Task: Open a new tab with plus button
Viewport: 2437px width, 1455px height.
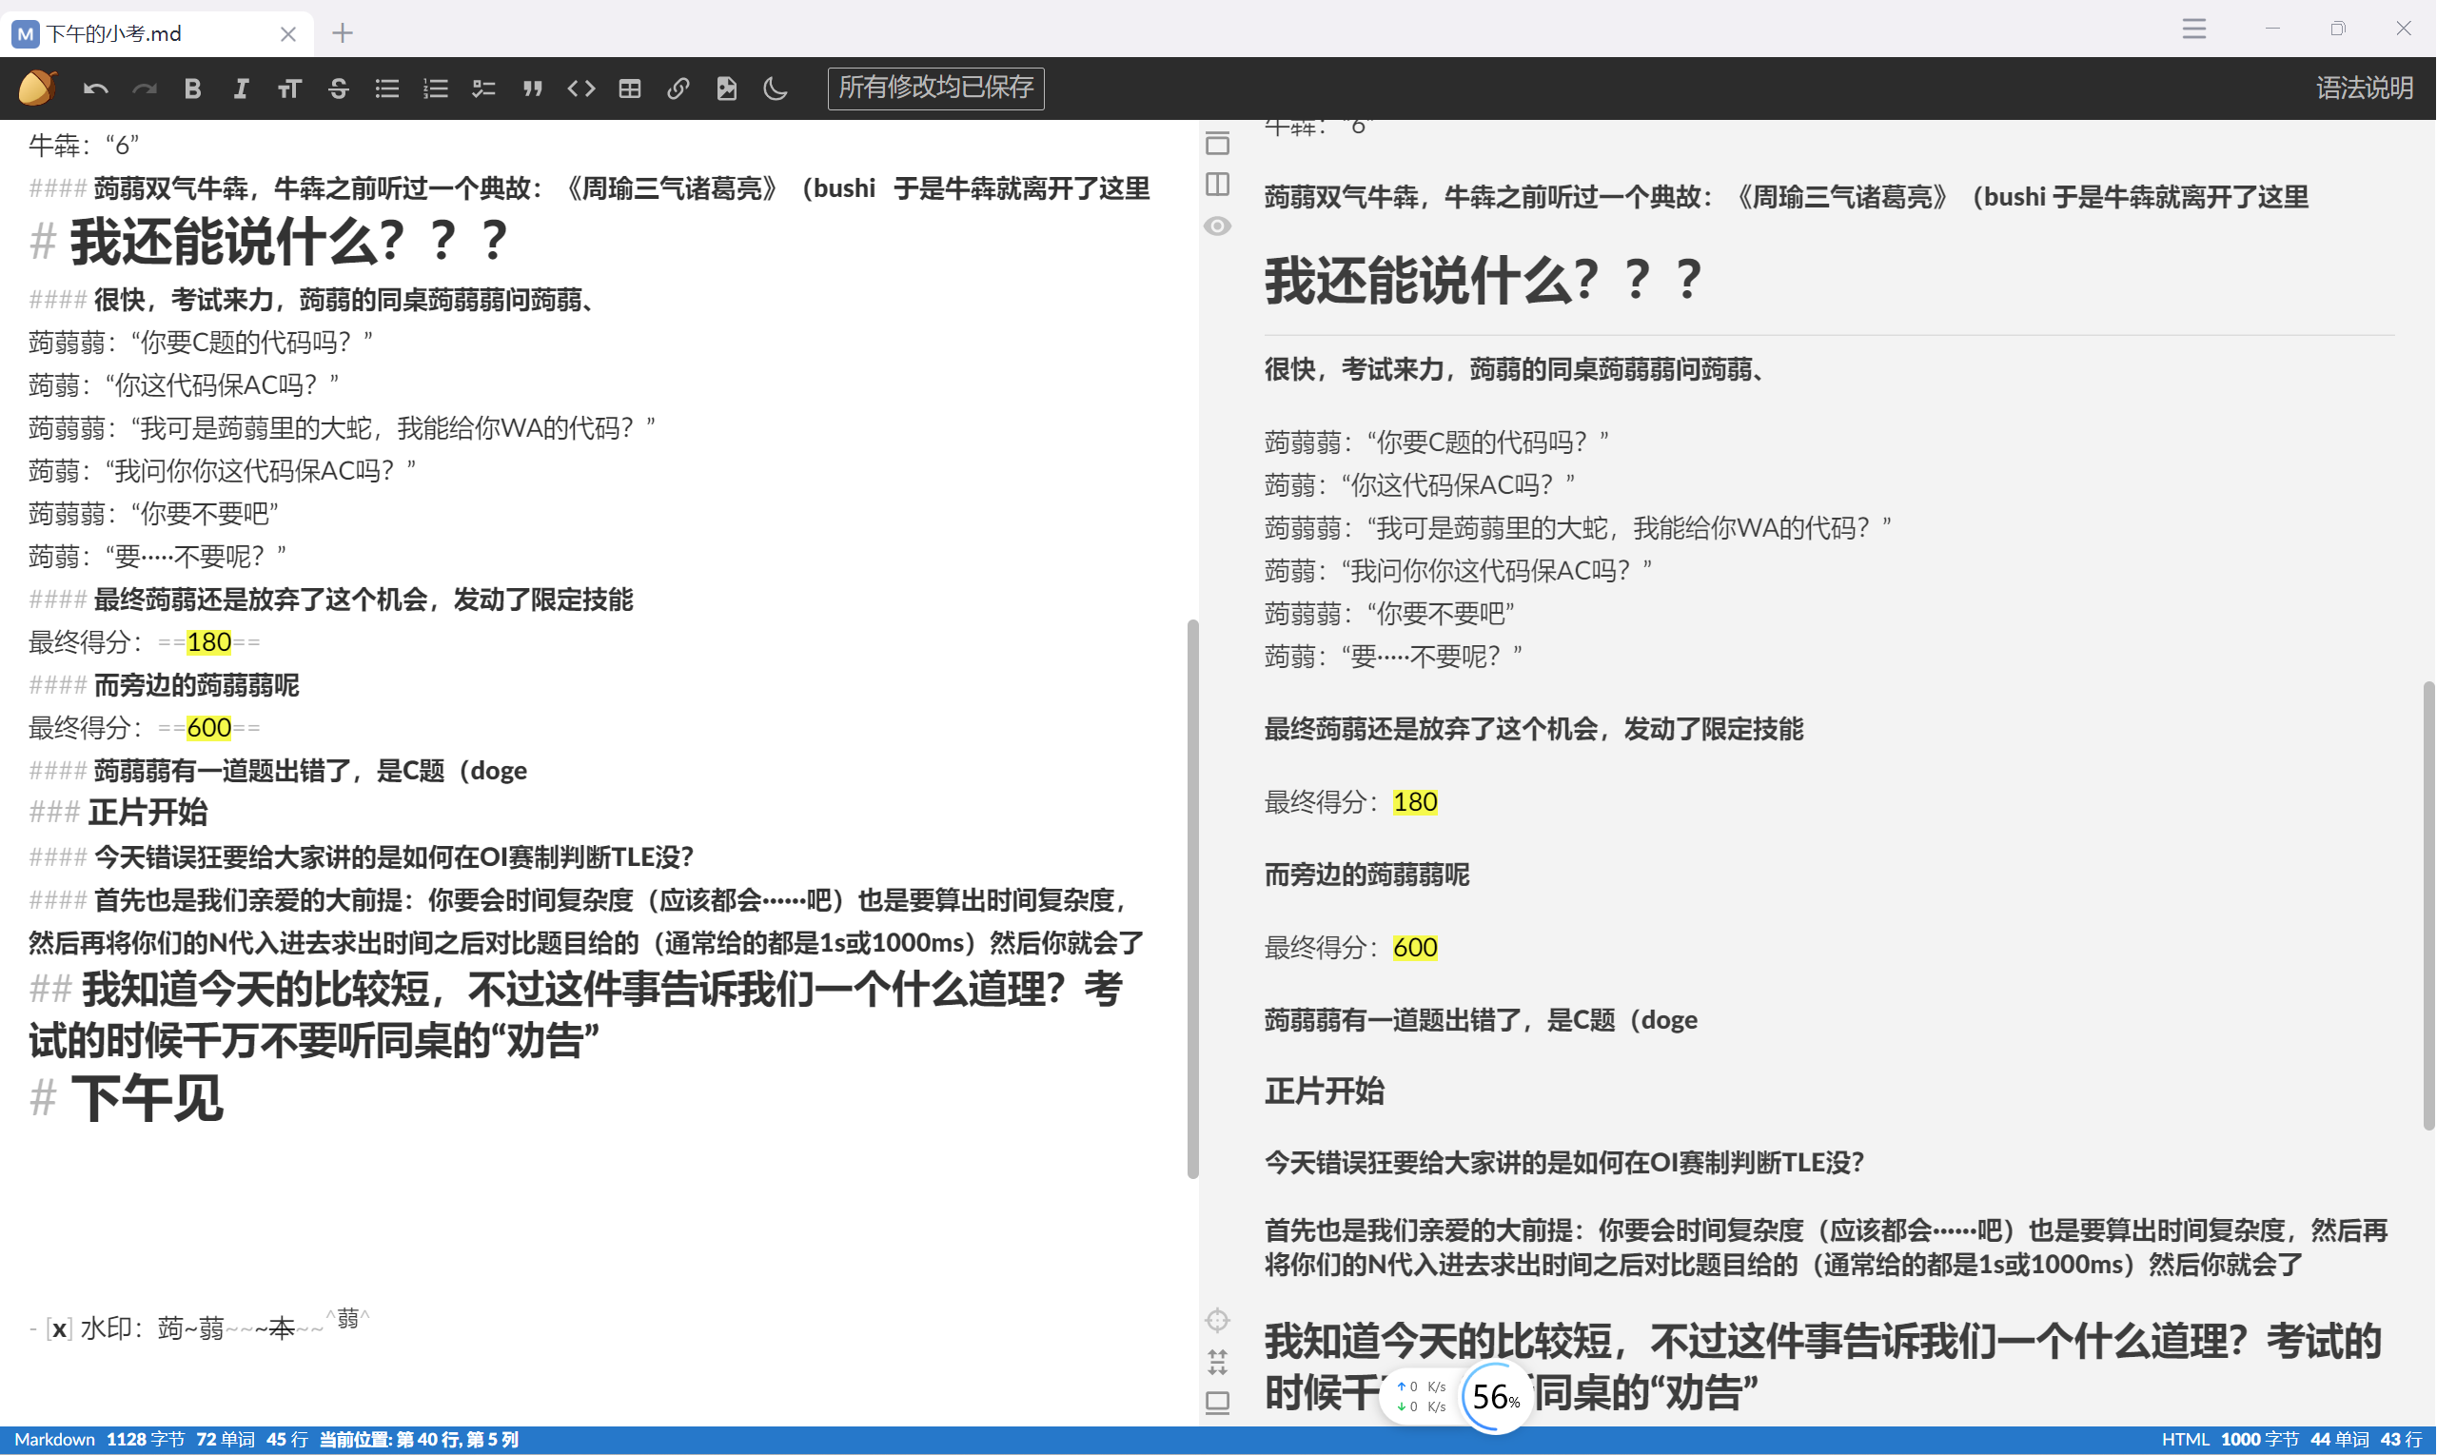Action: point(343,33)
